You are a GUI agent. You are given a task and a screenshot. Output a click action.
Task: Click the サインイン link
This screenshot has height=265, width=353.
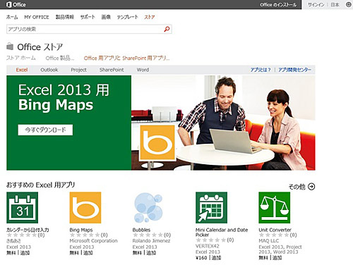click(x=316, y=4)
